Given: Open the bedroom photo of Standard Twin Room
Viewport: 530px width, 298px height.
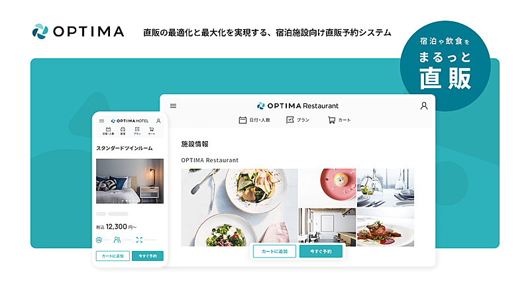Looking at the screenshot, I should [x=130, y=181].
